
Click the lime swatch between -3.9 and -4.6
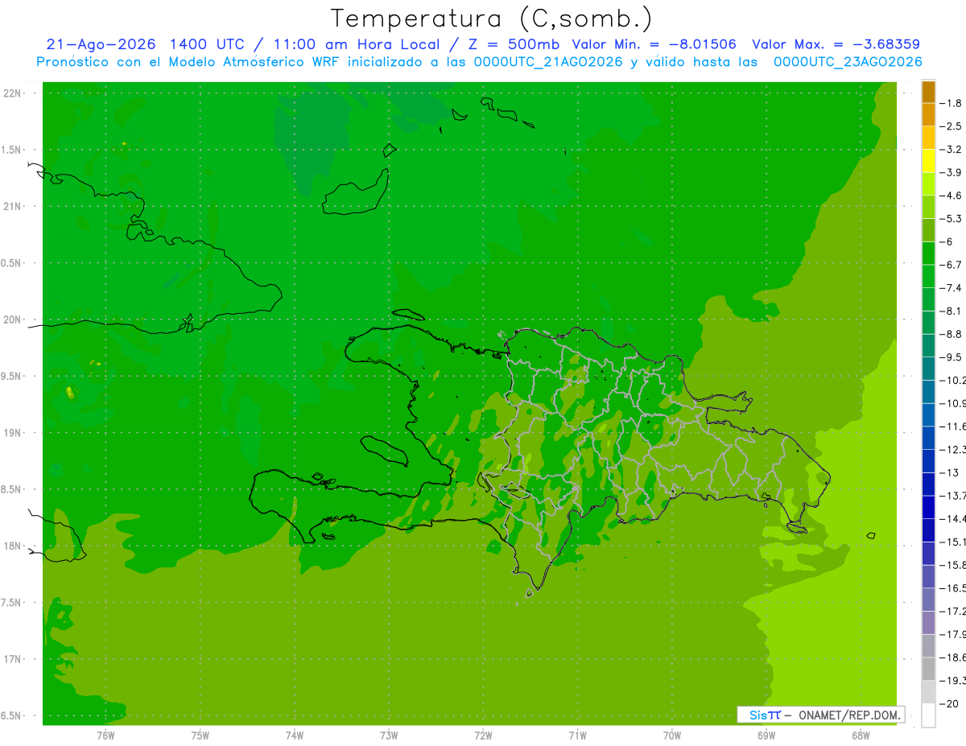coord(928,184)
